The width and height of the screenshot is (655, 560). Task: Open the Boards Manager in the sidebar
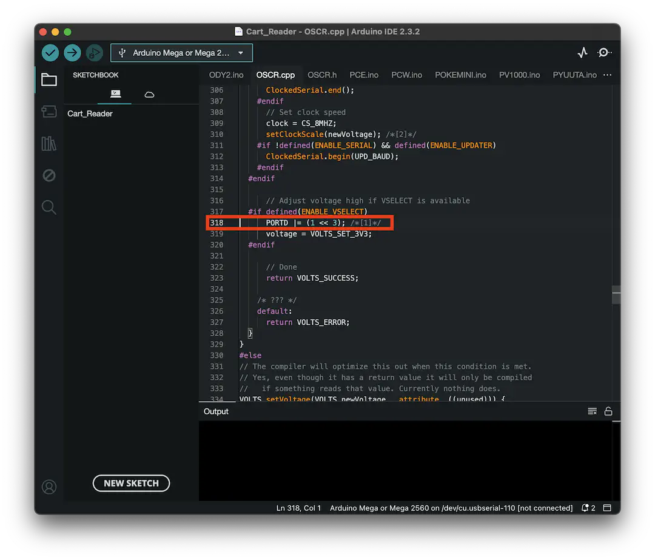pos(49,112)
